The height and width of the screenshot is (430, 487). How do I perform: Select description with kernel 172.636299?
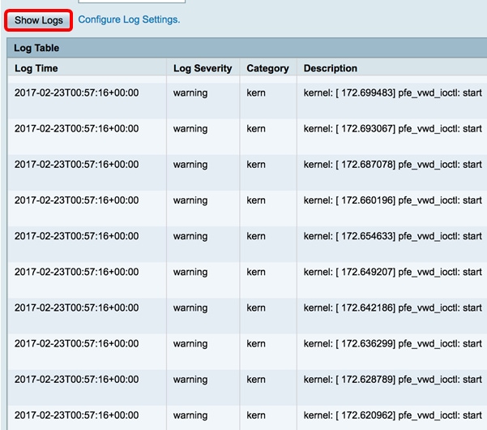click(x=392, y=343)
